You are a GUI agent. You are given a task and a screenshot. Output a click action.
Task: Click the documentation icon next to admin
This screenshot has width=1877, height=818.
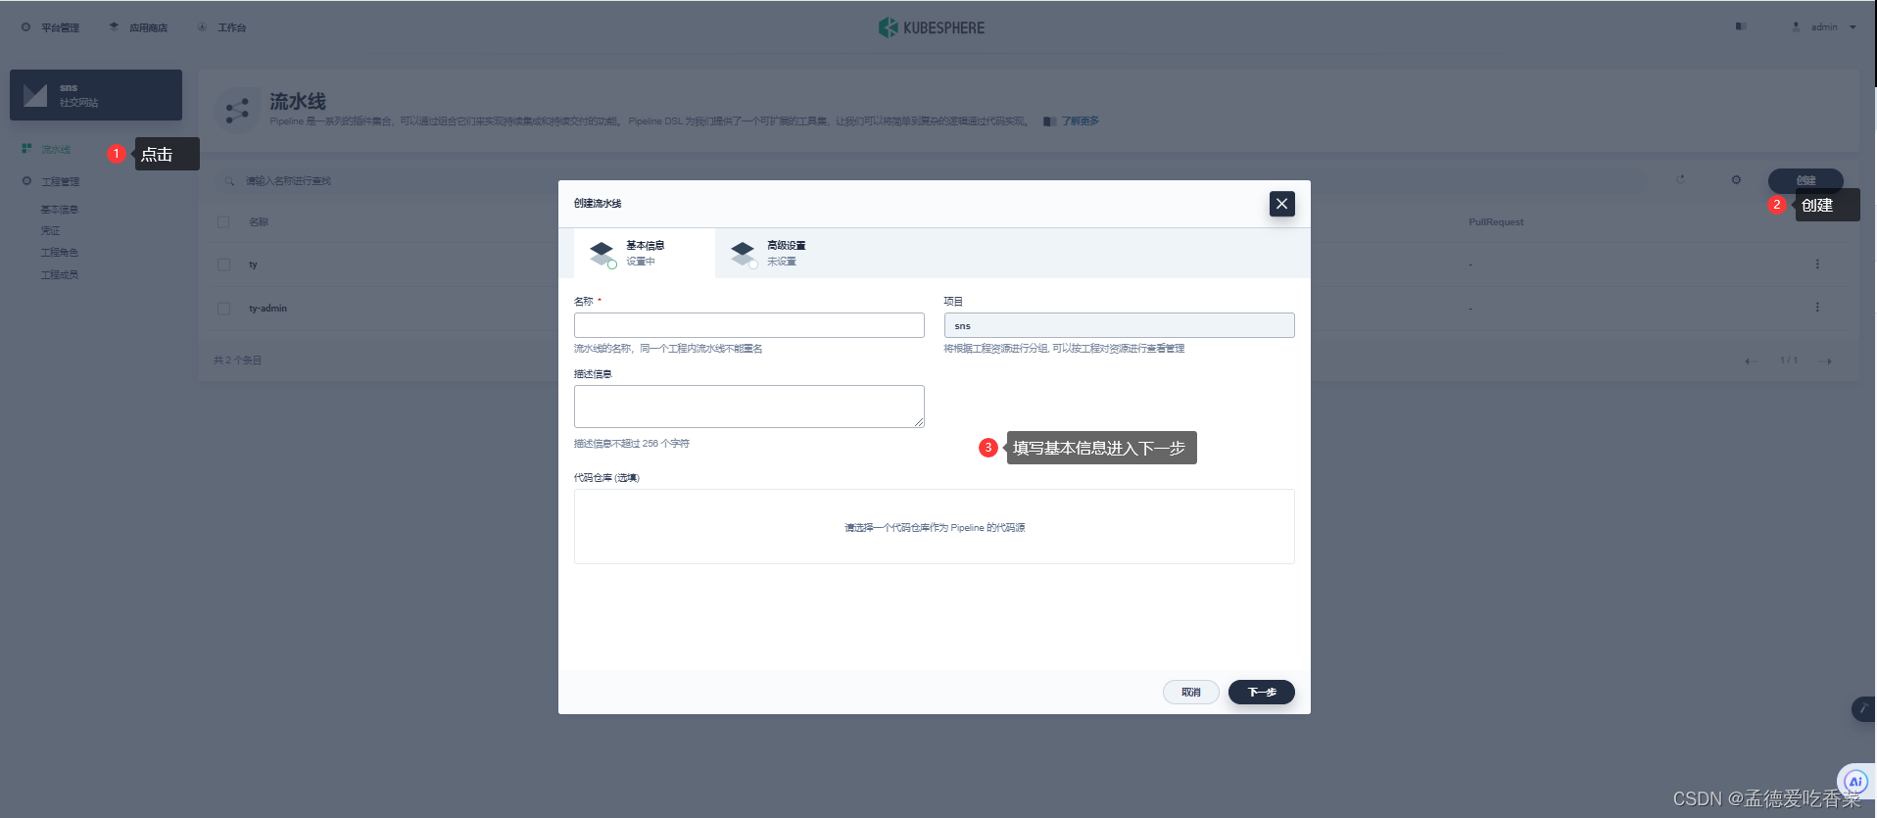tap(1741, 26)
